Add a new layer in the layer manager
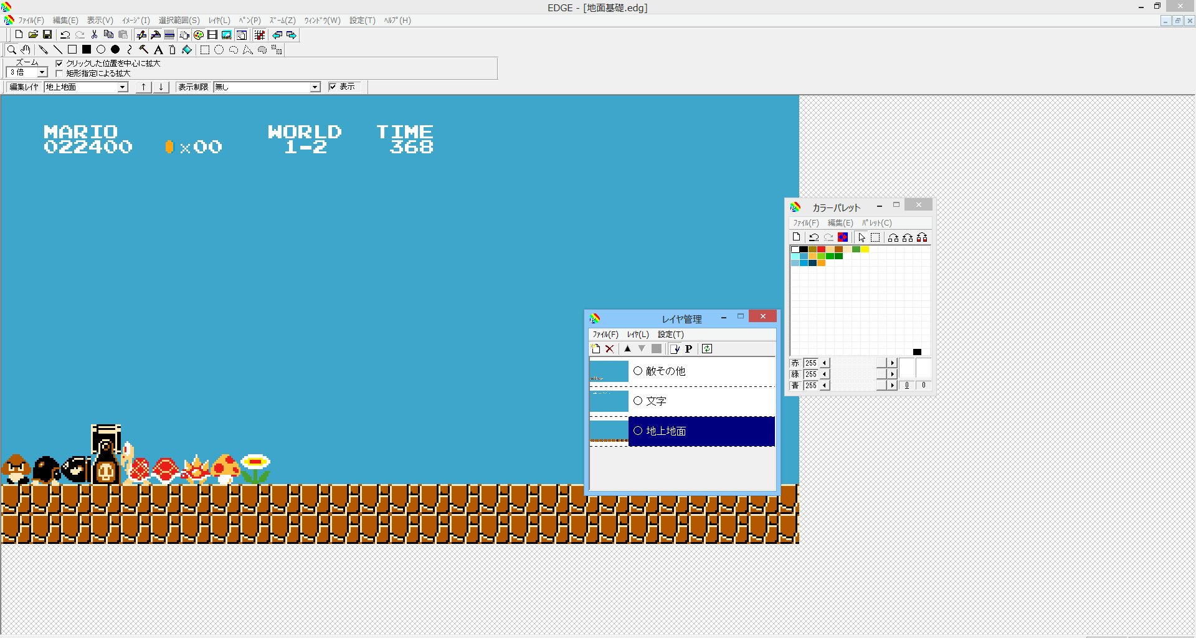This screenshot has width=1196, height=638. click(596, 349)
